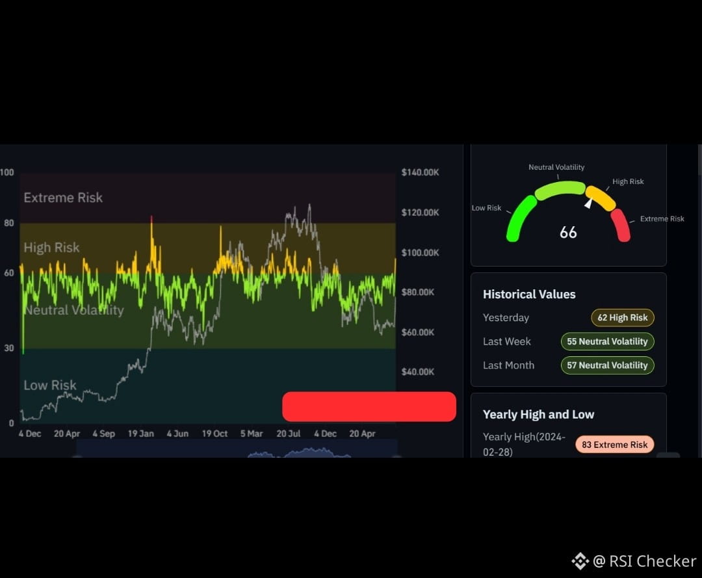Click the 'High Risk' chart zone label
Image resolution: width=702 pixels, height=578 pixels.
pyautogui.click(x=51, y=247)
